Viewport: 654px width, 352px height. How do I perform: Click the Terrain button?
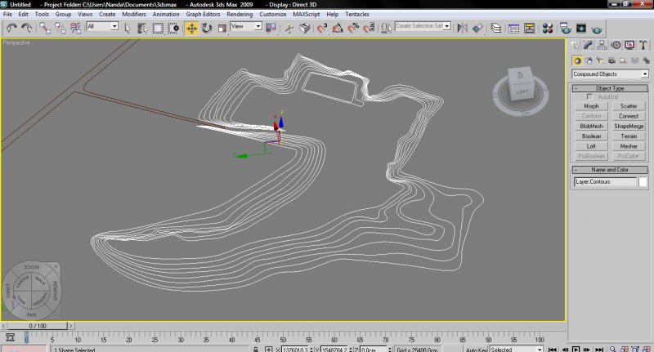click(x=629, y=136)
